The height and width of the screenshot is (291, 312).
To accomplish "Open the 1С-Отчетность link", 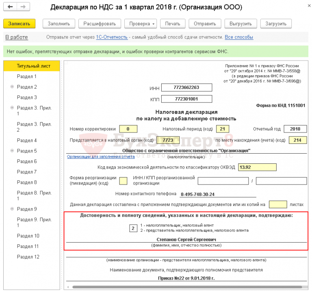I will [112, 37].
